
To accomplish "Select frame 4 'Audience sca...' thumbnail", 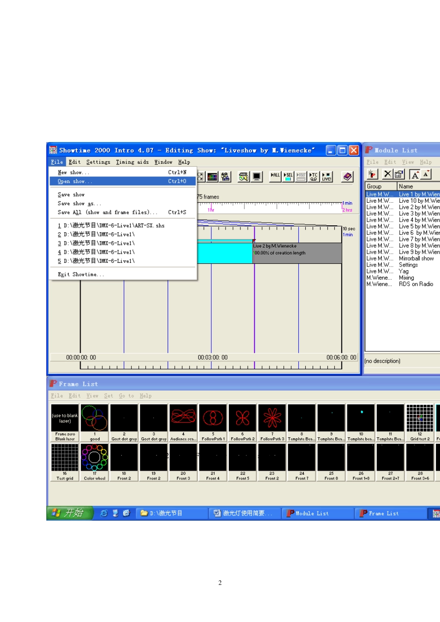I will click(183, 423).
